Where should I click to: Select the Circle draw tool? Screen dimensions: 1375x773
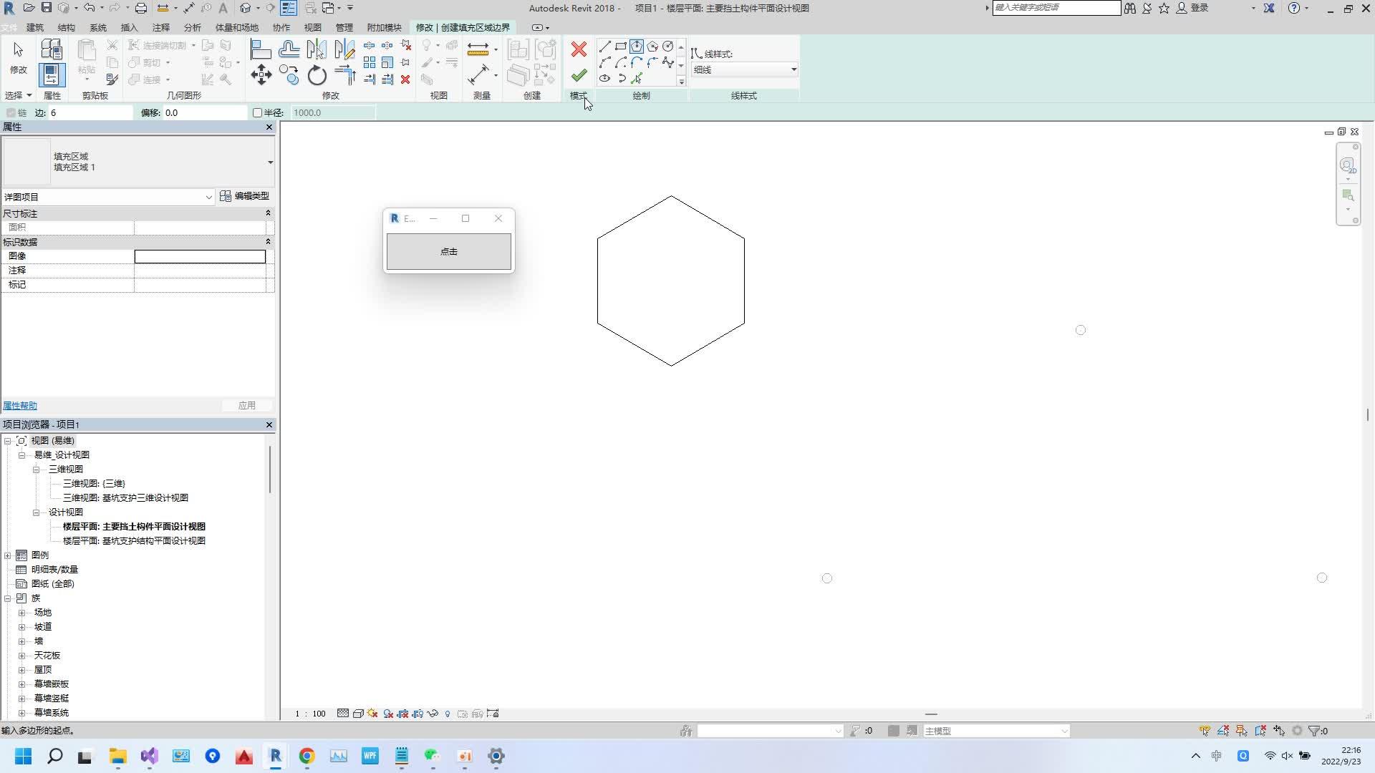point(668,47)
